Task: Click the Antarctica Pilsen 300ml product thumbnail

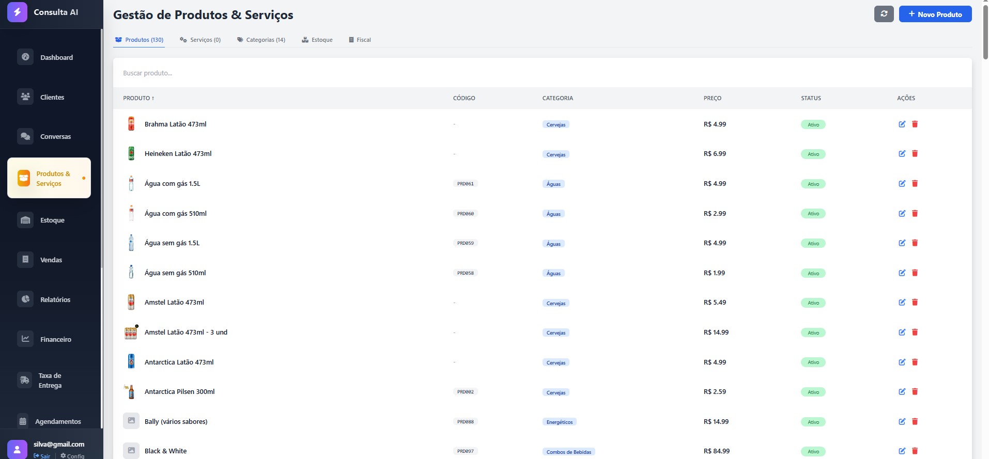Action: pos(131,392)
